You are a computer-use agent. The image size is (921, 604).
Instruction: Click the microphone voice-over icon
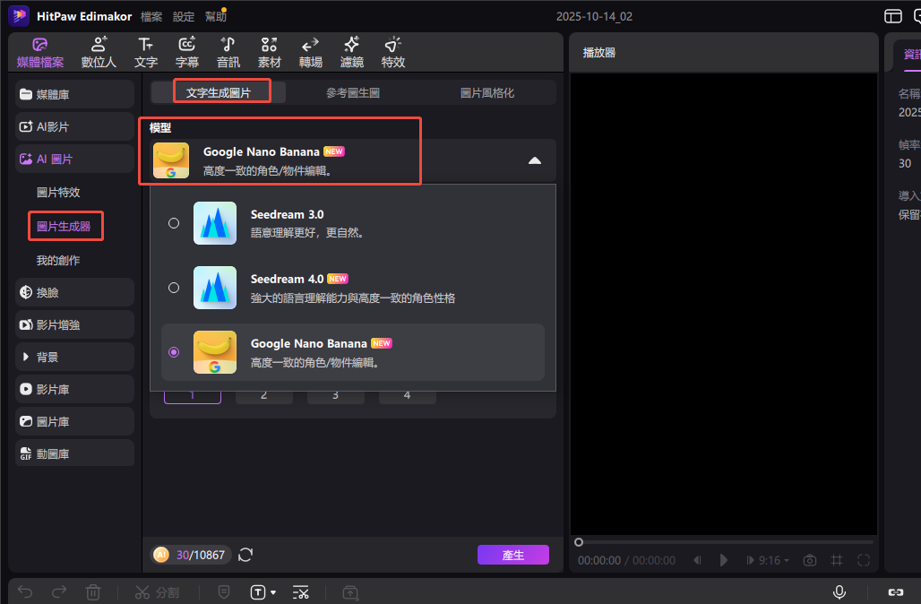point(839,591)
